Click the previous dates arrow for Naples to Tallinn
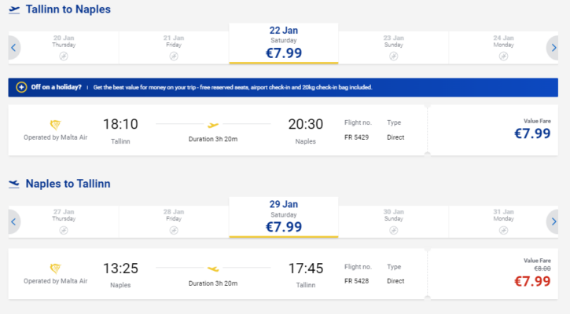 point(14,221)
